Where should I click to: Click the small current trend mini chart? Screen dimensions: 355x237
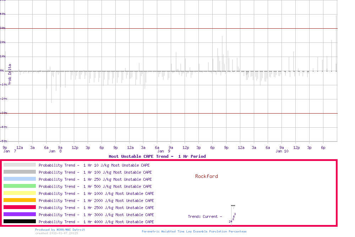tap(233, 214)
